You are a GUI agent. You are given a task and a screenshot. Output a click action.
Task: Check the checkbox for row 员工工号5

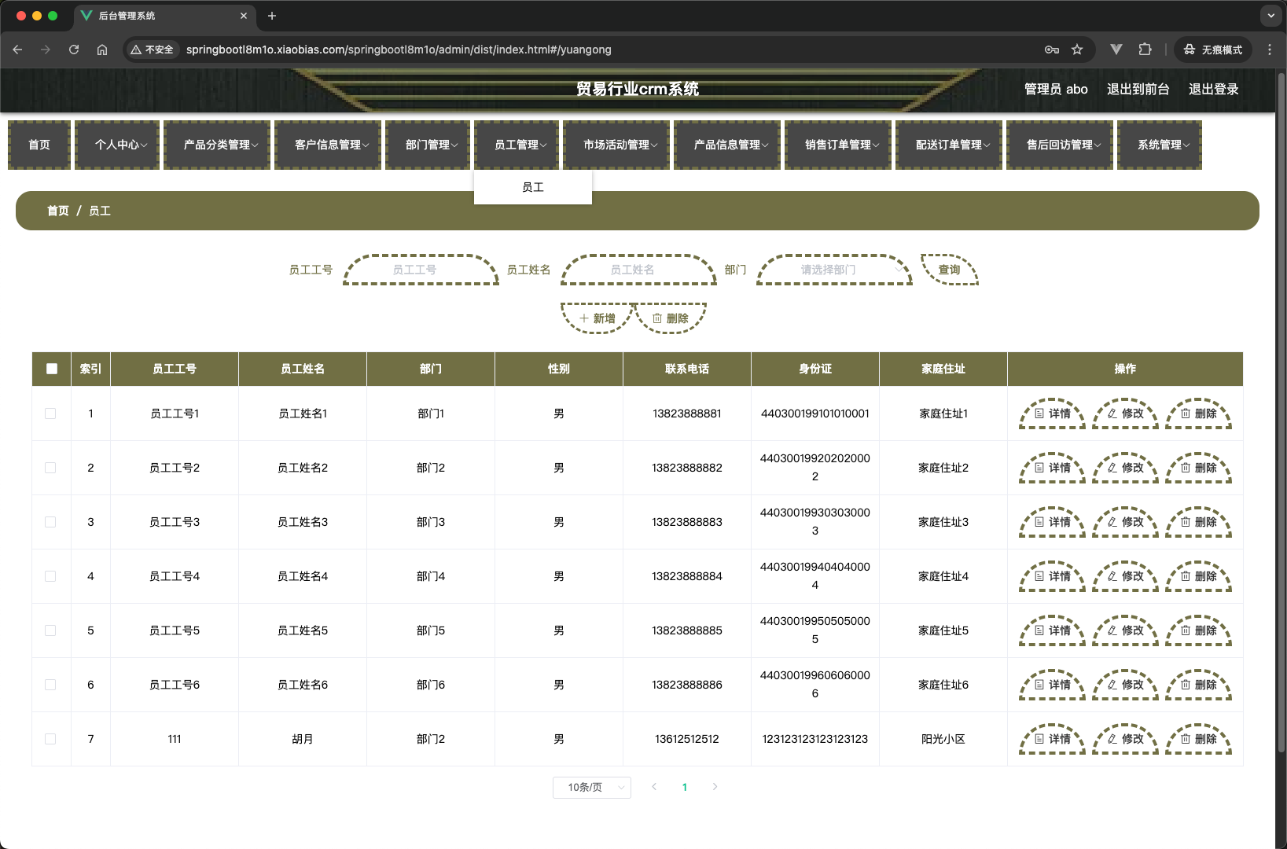50,630
